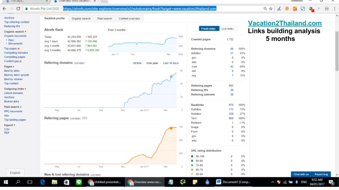Image resolution: width=339 pixels, height=190 pixels.
Task: Open Competing domains in sidebar
Action: (16, 53)
